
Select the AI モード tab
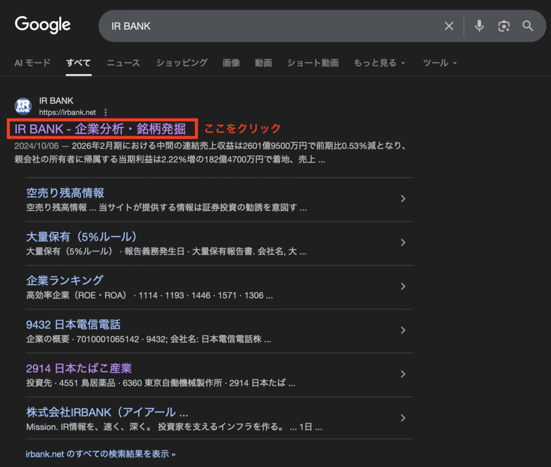click(32, 63)
